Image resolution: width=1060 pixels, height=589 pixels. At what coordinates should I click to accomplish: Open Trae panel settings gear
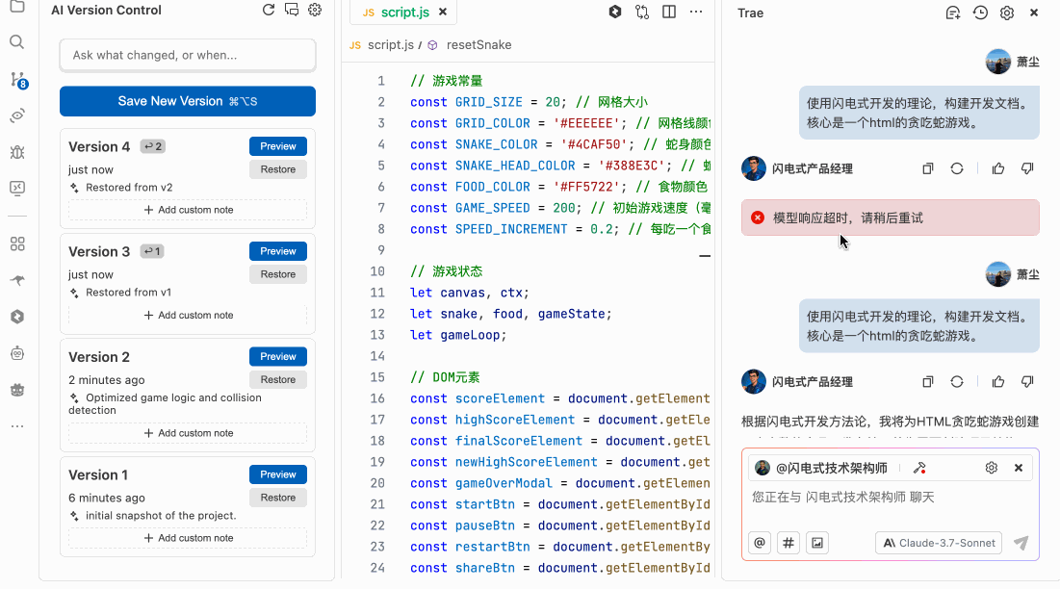point(1007,13)
